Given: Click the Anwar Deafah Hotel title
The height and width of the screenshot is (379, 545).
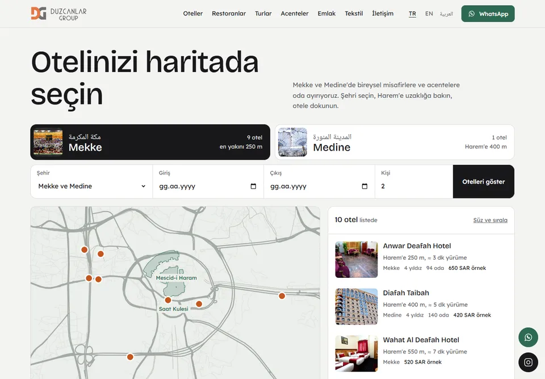Looking at the screenshot, I should [x=417, y=245].
